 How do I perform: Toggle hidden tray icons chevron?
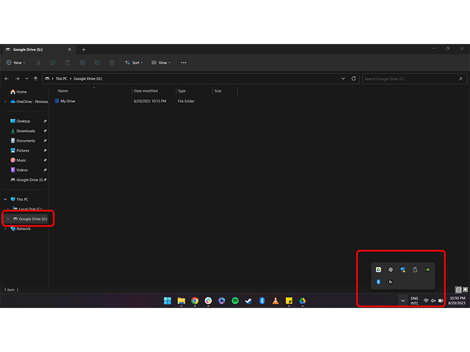tap(403, 300)
